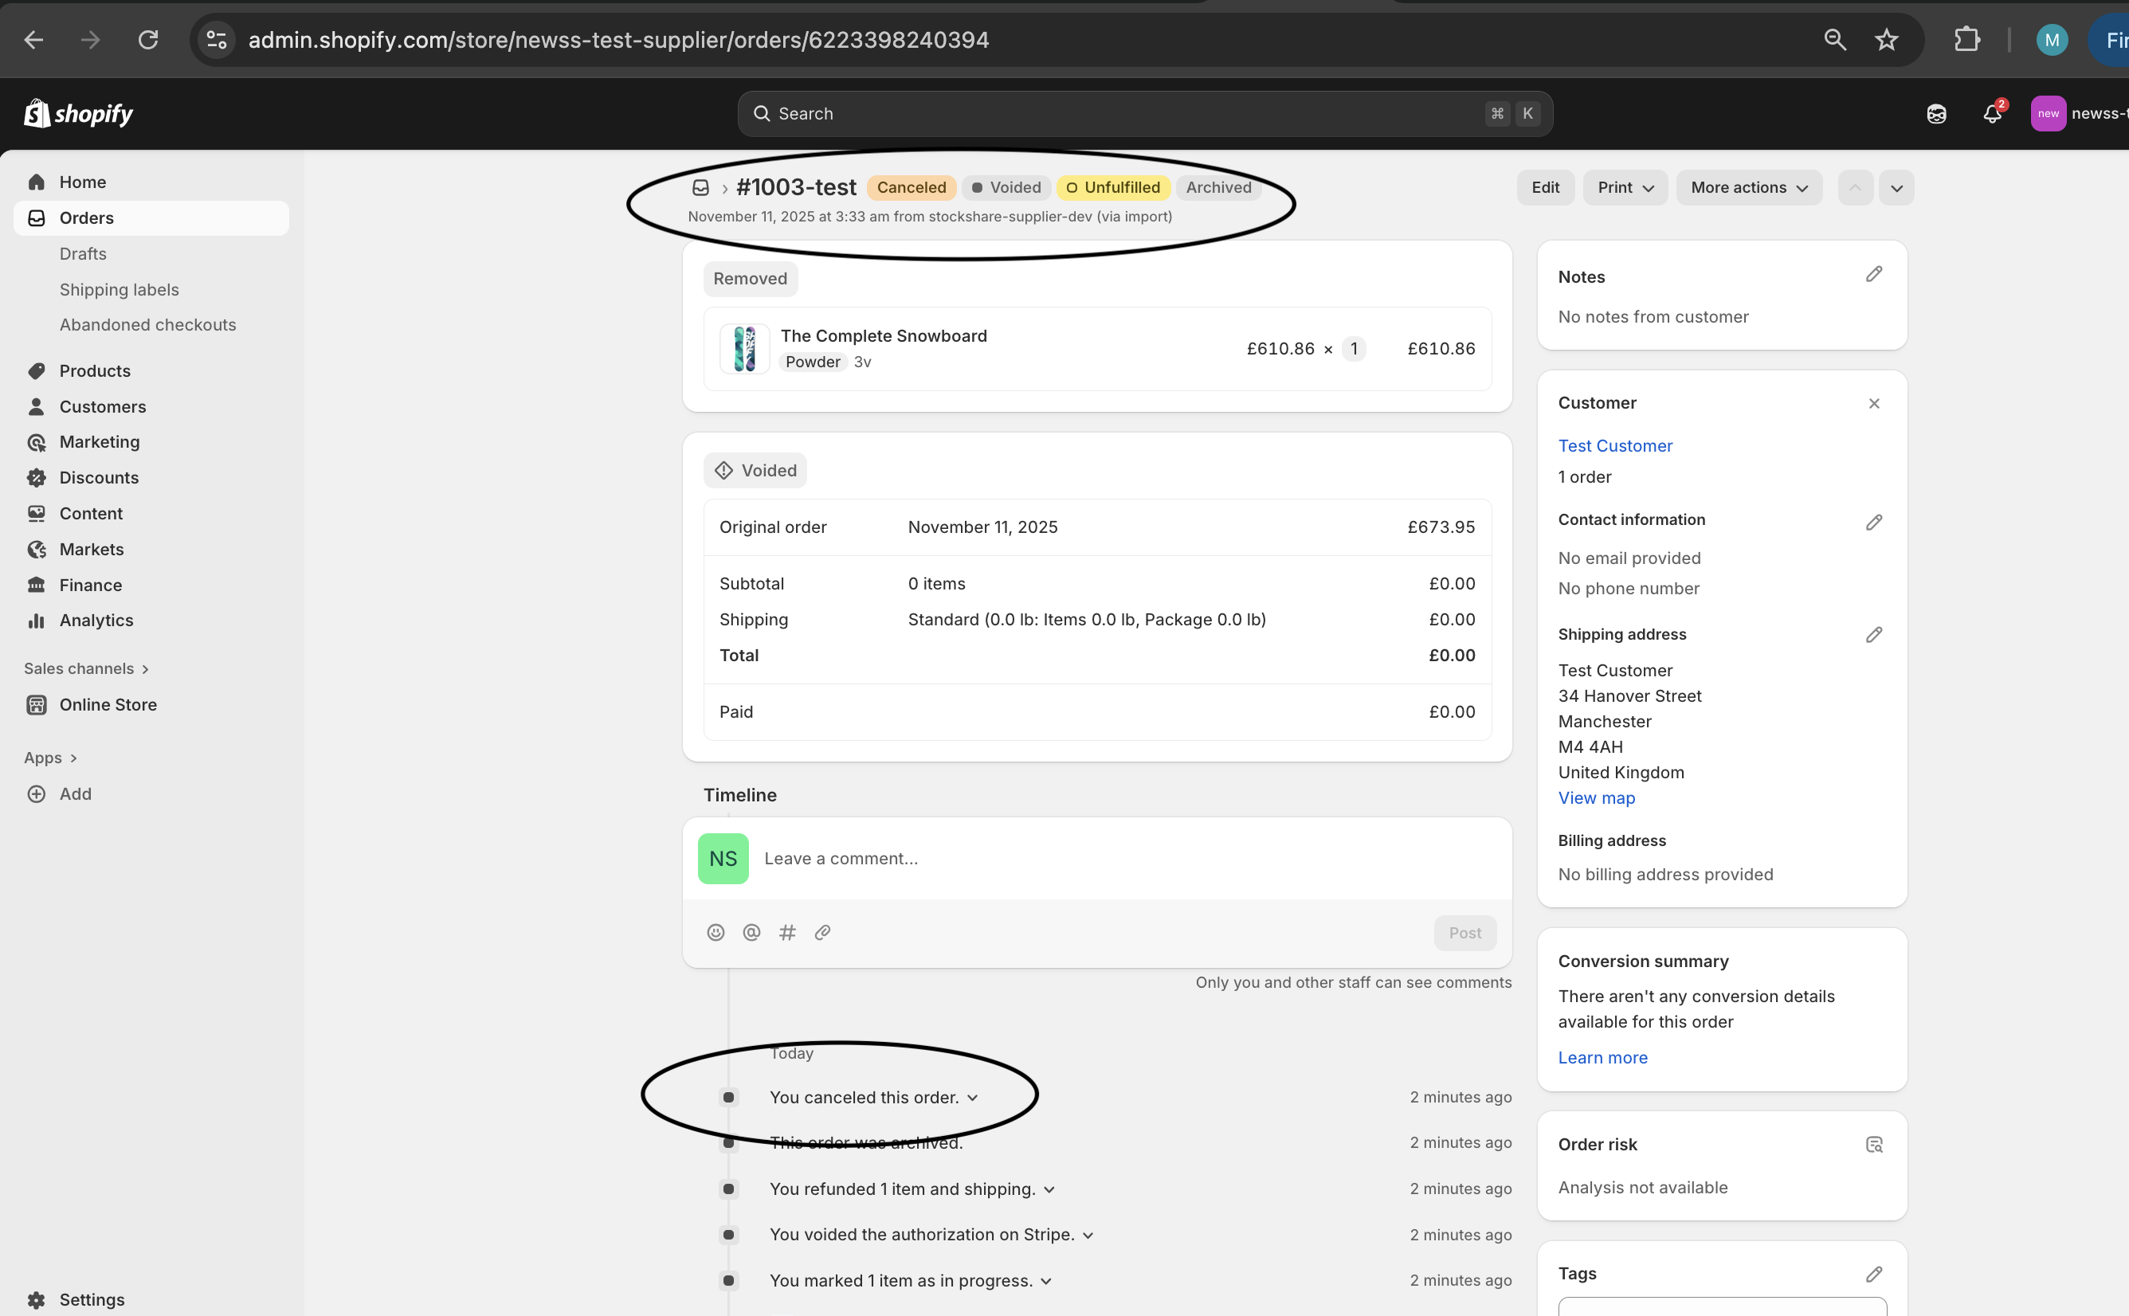Go to Abandoned checkouts
Viewport: 2129px width, 1316px height.
[x=147, y=325]
